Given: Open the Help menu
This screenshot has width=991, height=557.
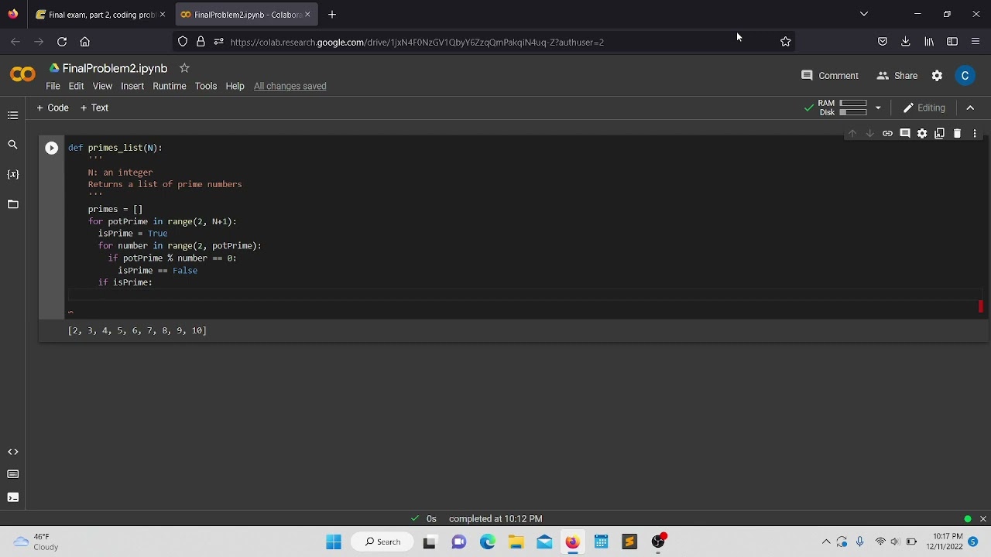Looking at the screenshot, I should [x=235, y=86].
